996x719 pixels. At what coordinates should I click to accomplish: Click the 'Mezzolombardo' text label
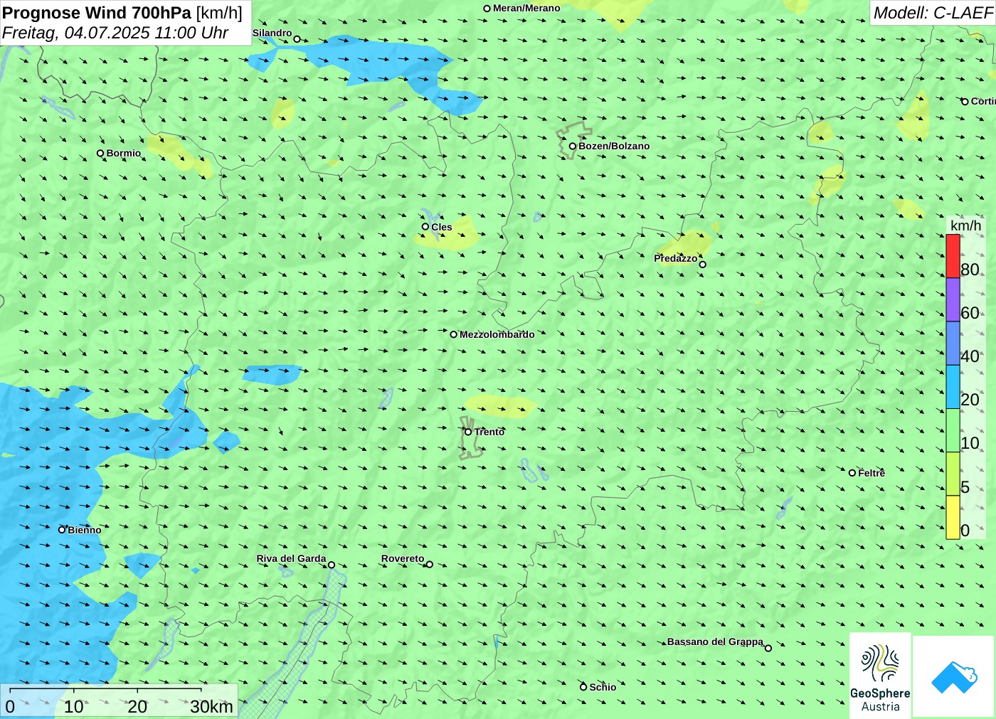click(497, 334)
